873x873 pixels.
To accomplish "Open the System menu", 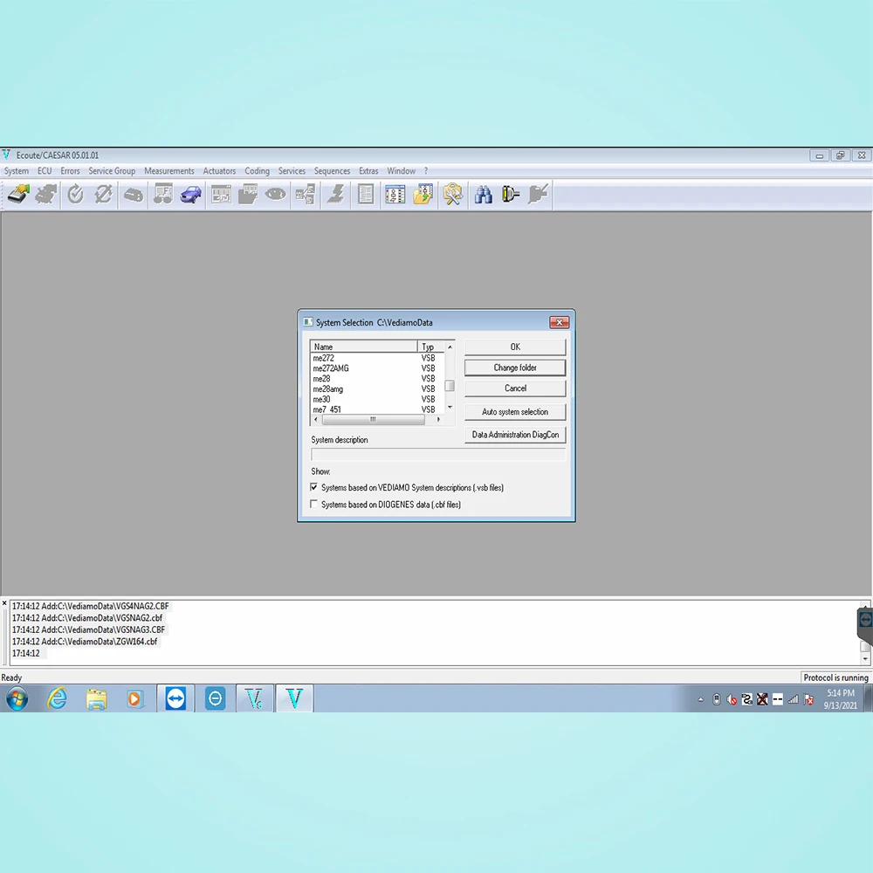I will [16, 171].
